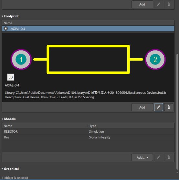Viewport: 179px width, 180px height.
Task: Click the Type column header in Models
Action: (x=131, y=126)
